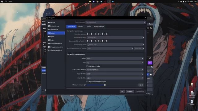Image resolution: width=198 pixels, height=111 pixels.
Task: Open the Tier dropdown showing 4.2
Action: (x=115, y=63)
